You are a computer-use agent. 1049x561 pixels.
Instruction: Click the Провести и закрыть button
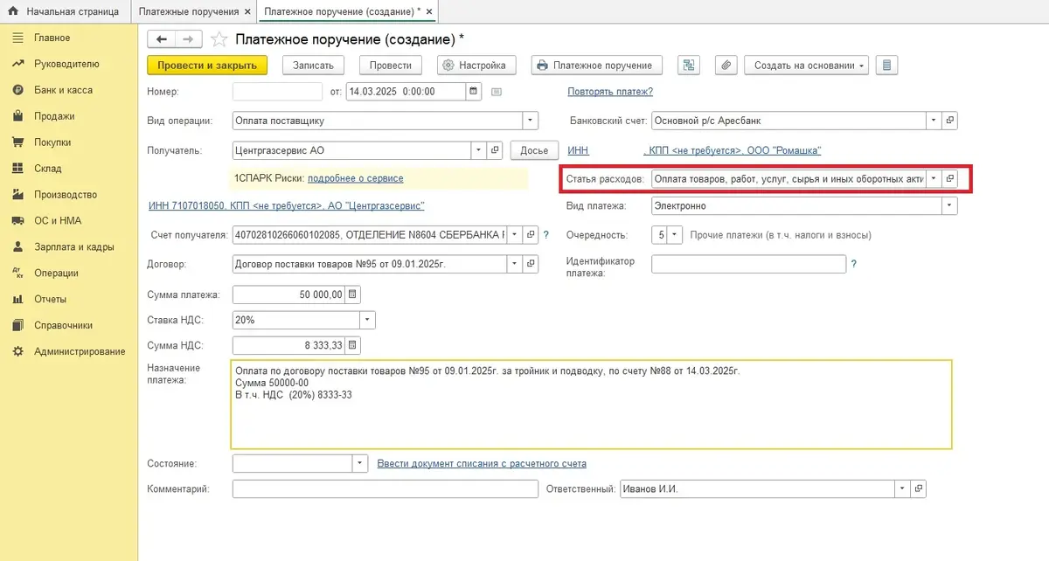pyautogui.click(x=207, y=66)
